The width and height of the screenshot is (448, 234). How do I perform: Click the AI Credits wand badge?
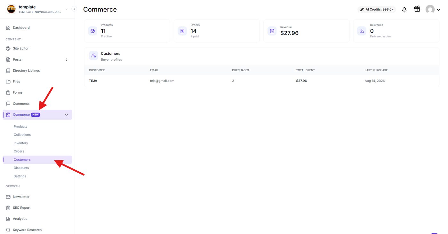coord(377,10)
